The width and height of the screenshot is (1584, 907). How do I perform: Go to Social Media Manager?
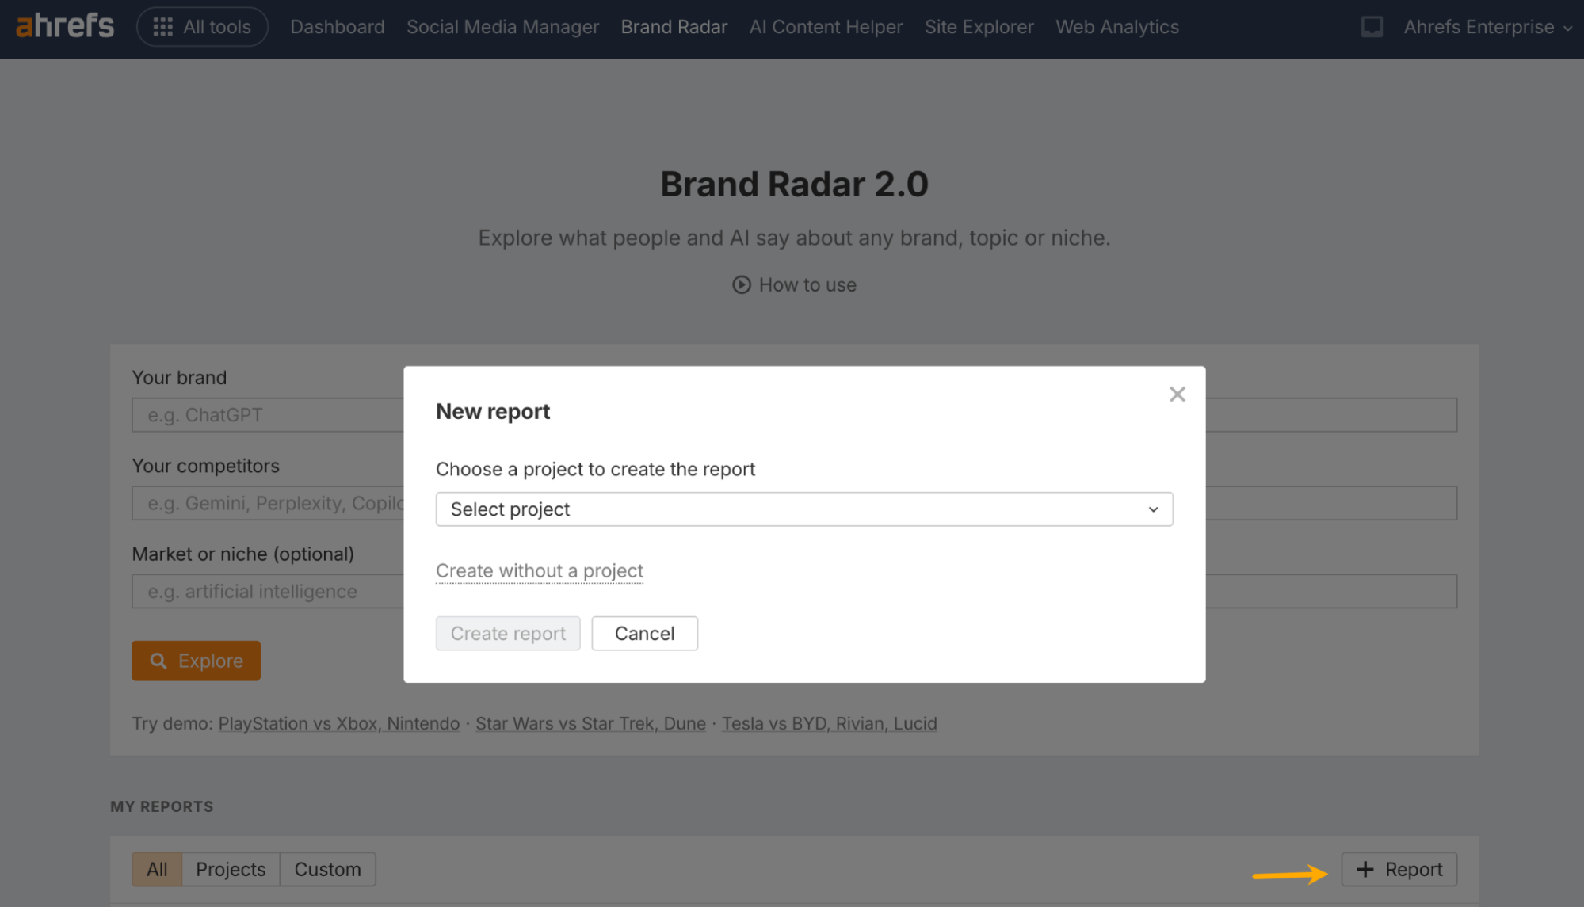(502, 27)
